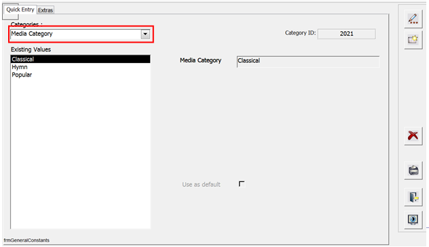The image size is (429, 247).
Task: Select Hymn in Existing Values list
Action: [x=80, y=67]
